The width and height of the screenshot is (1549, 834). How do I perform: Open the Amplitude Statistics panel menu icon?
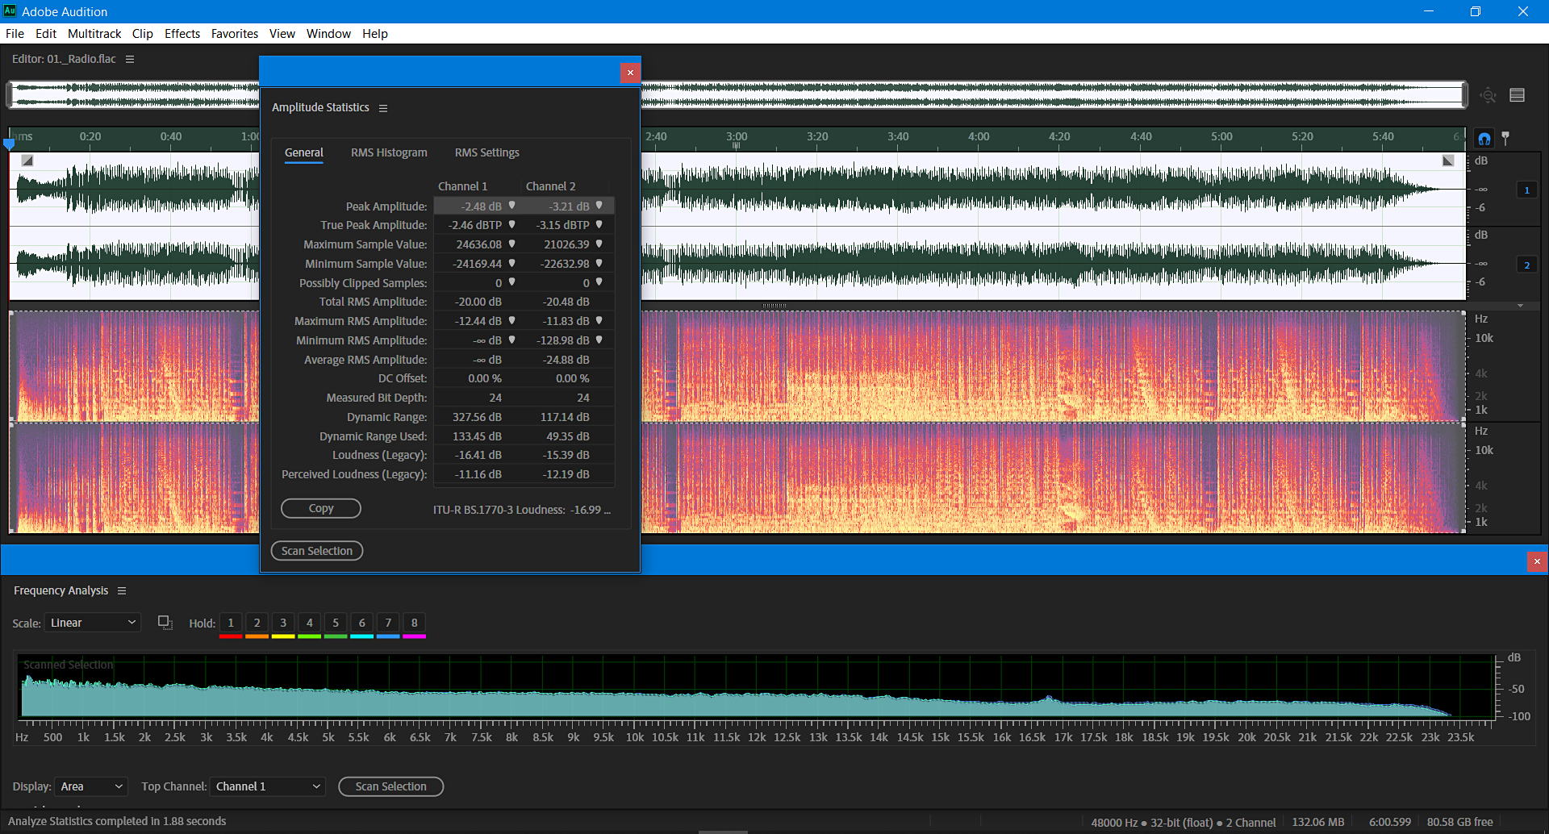click(x=383, y=107)
